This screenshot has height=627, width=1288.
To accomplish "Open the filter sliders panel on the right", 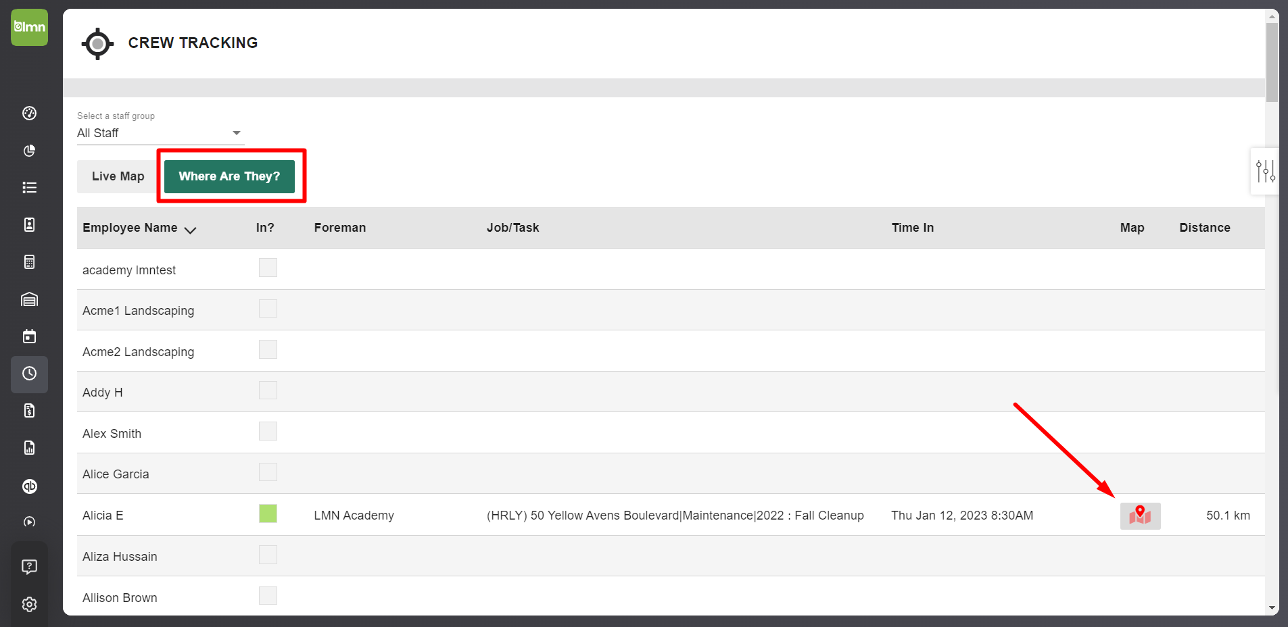I will [x=1265, y=171].
